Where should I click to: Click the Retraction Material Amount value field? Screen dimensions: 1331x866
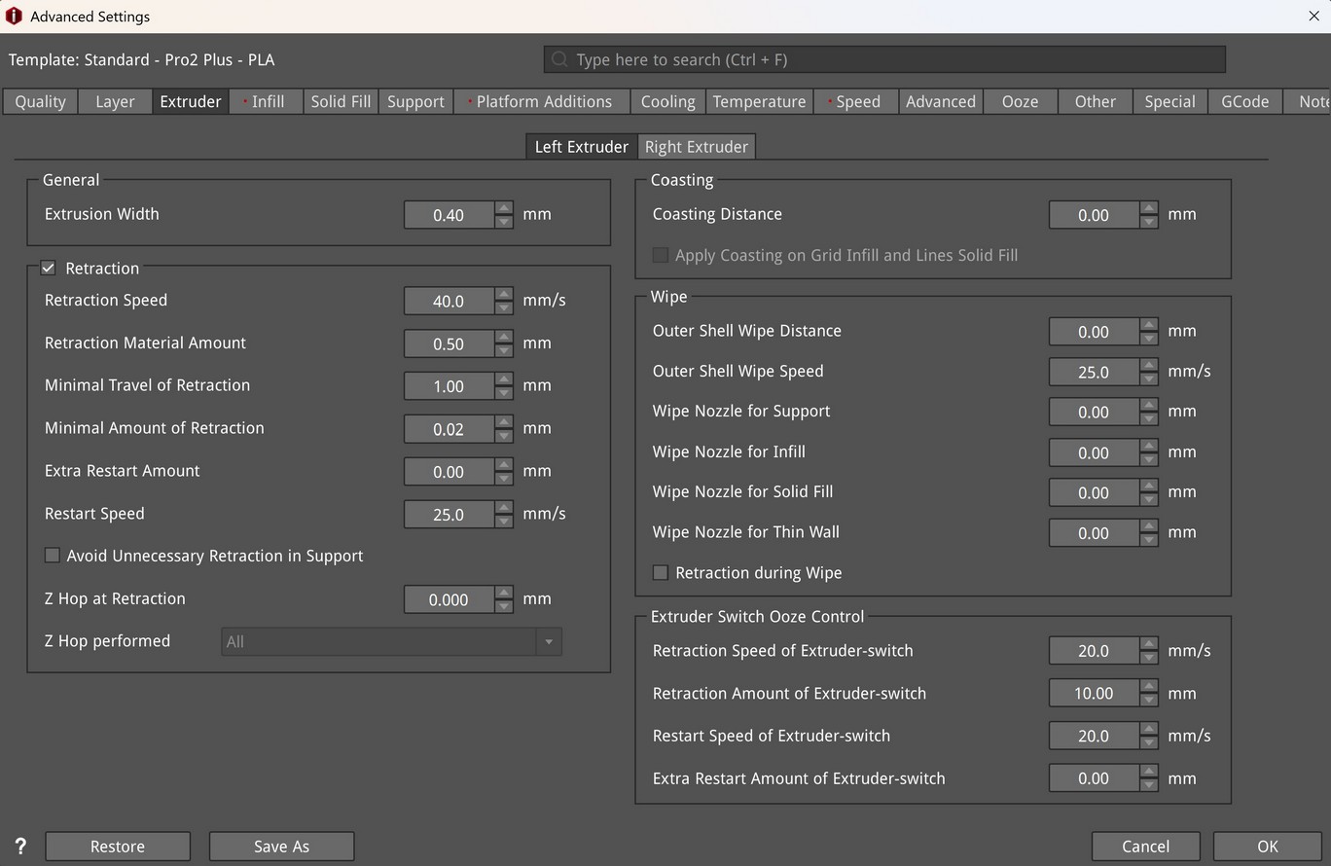click(449, 343)
